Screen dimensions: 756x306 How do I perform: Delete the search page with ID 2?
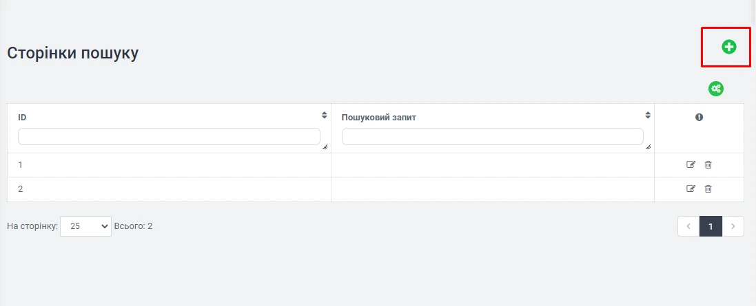pos(708,189)
